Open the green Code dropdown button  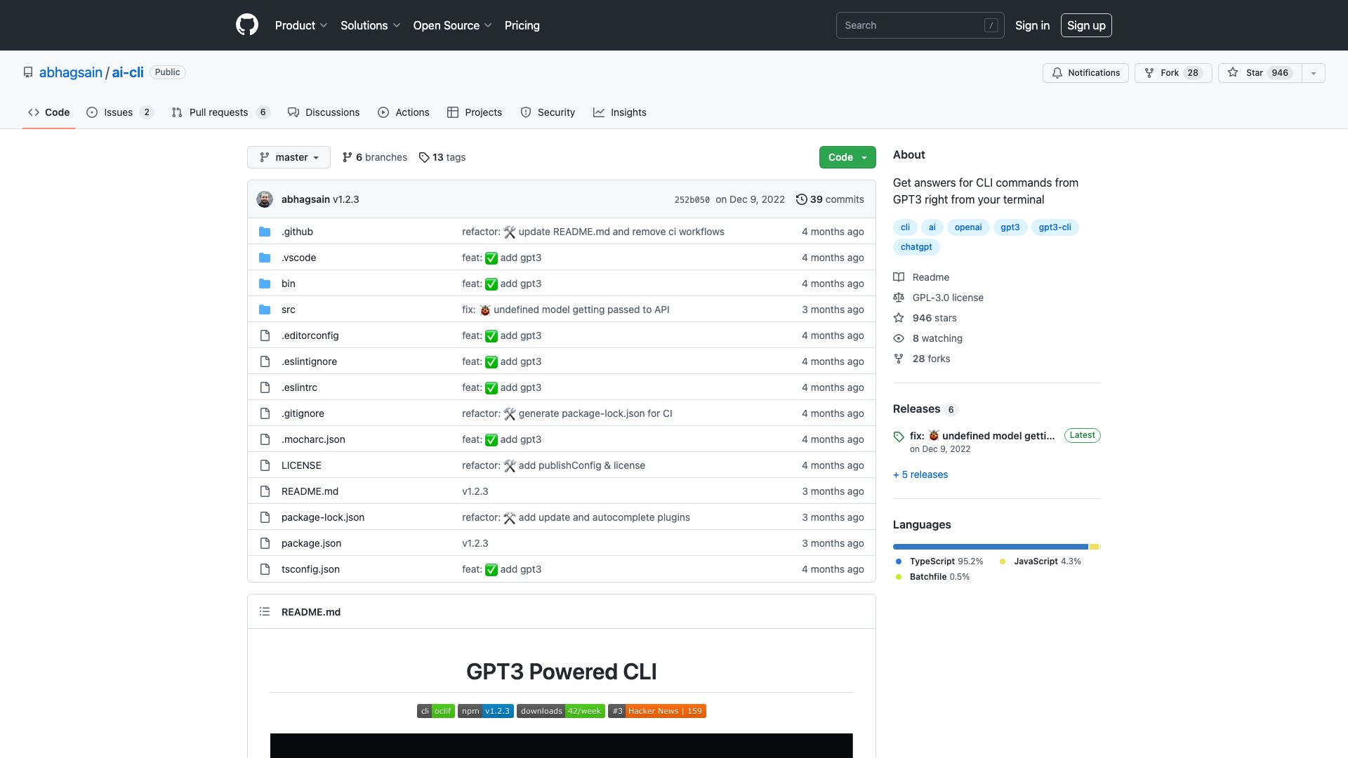[847, 157]
